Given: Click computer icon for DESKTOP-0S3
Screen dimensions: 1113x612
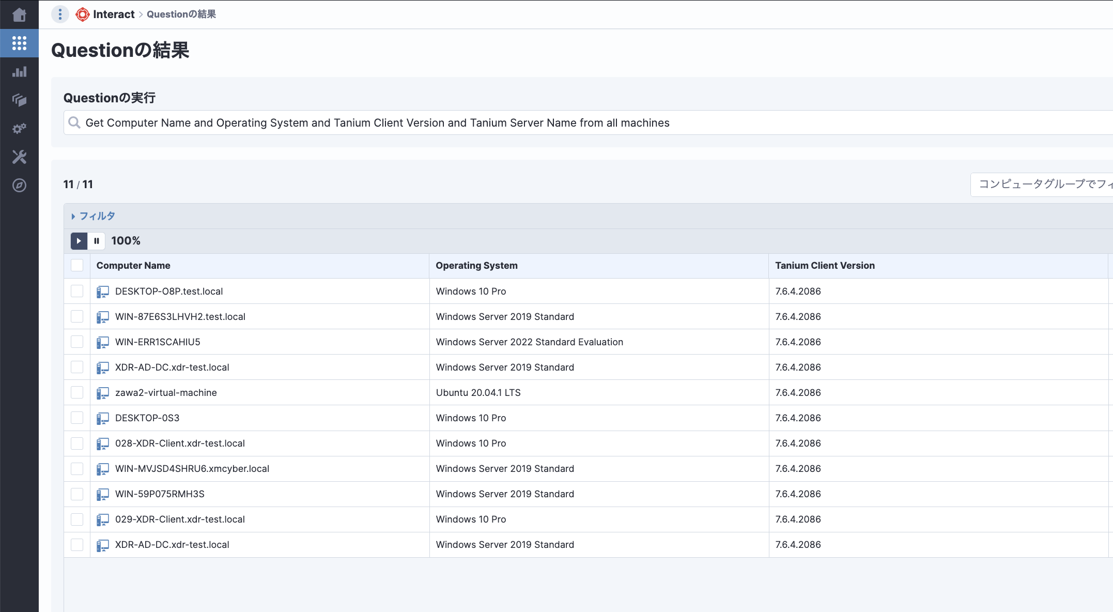Looking at the screenshot, I should click(102, 418).
